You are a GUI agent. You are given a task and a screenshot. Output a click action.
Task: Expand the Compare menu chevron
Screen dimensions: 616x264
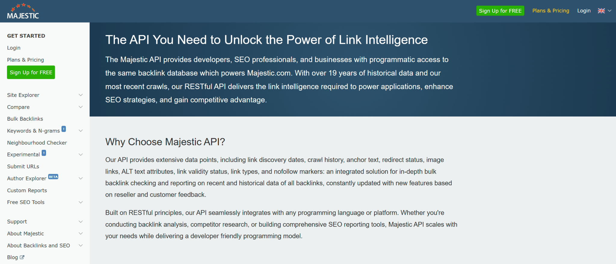click(x=81, y=107)
